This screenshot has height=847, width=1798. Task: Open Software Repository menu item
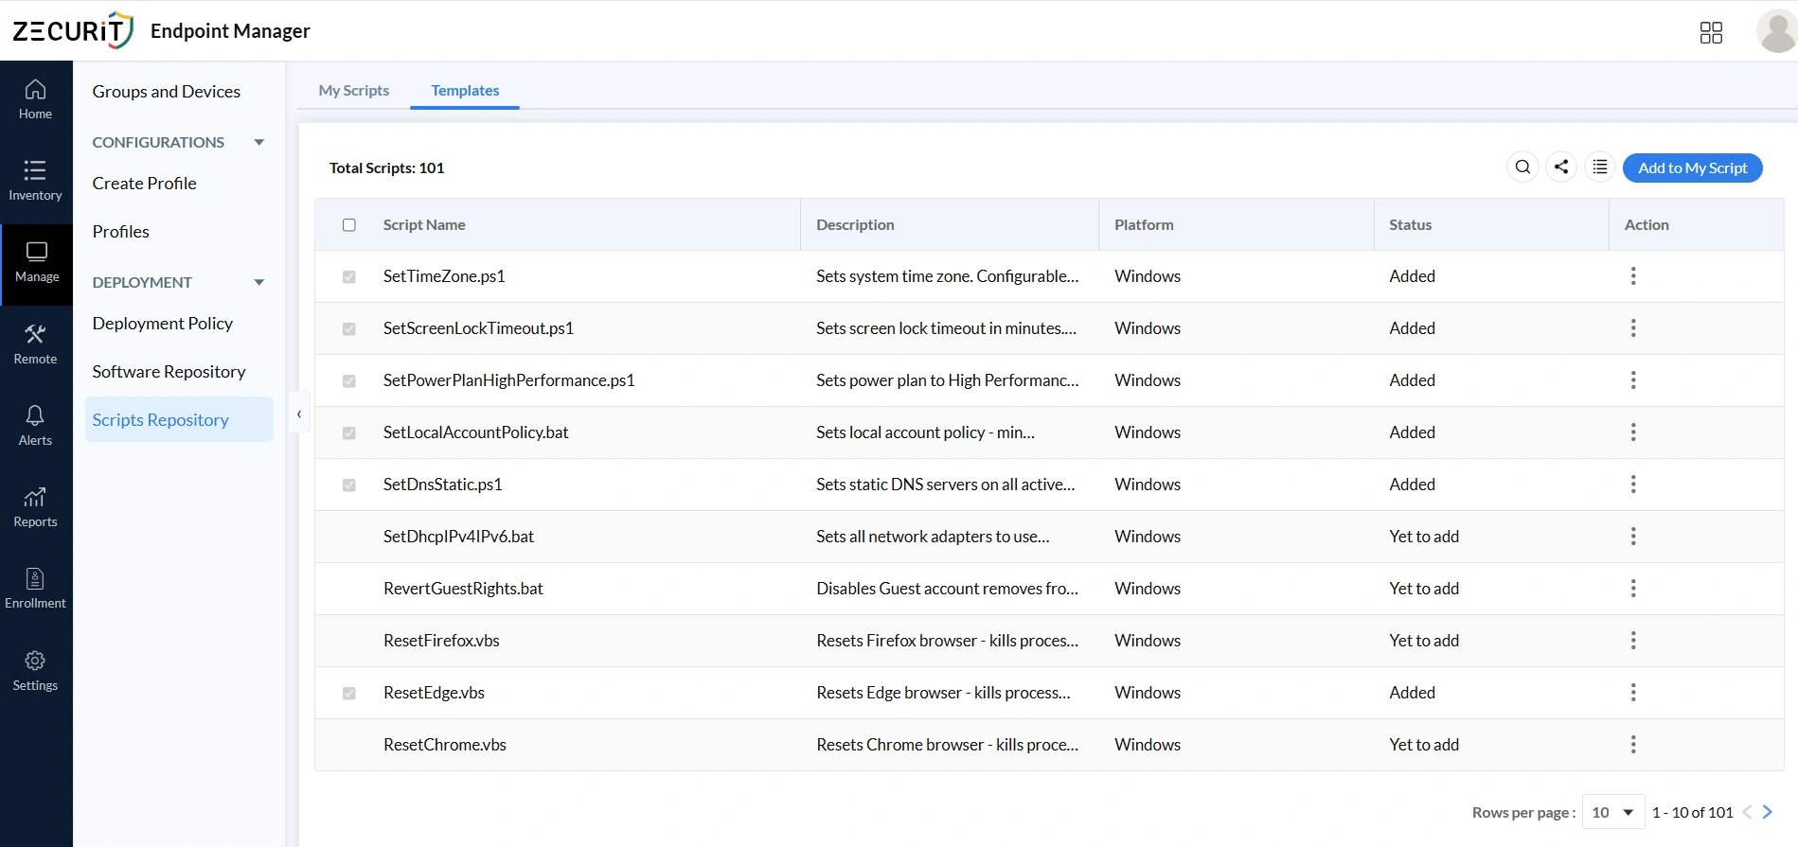(x=169, y=372)
